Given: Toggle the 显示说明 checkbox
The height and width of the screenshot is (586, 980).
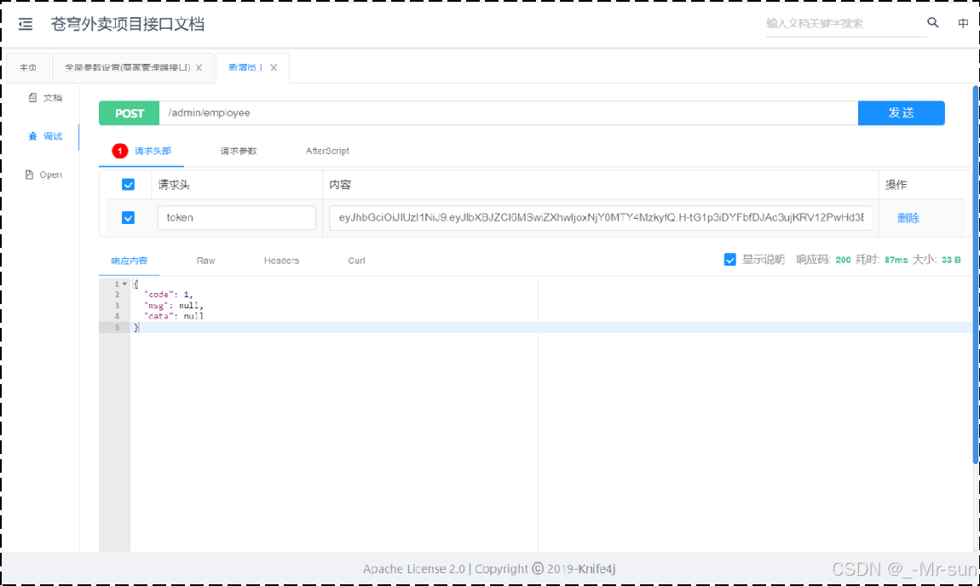Looking at the screenshot, I should 729,259.
